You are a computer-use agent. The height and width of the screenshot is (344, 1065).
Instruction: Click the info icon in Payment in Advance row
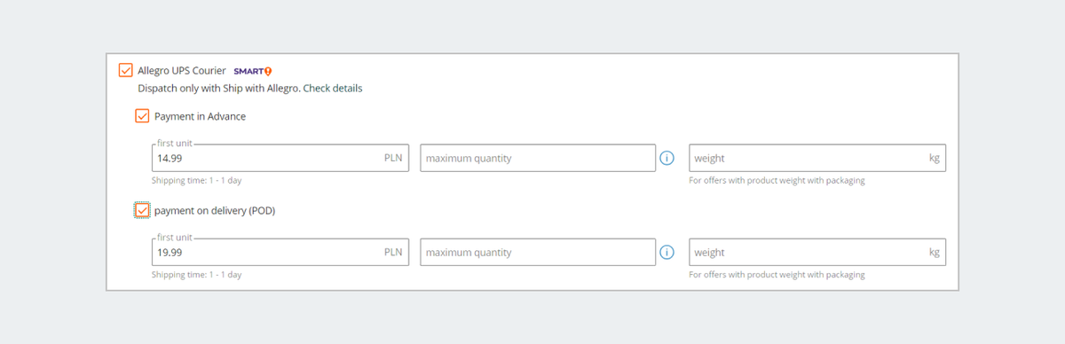(x=667, y=158)
